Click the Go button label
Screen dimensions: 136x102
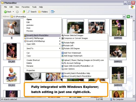point(132,17)
